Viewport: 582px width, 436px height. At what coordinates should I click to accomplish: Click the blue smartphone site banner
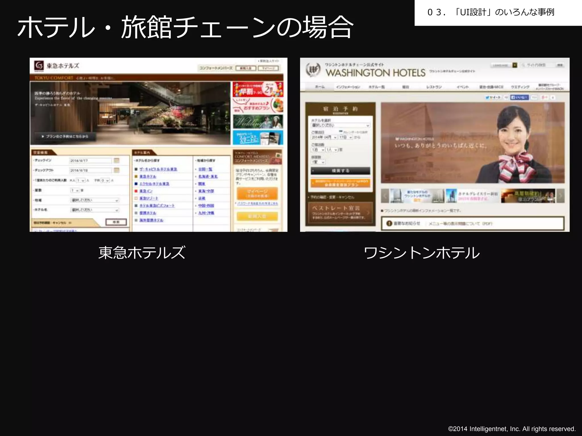click(258, 138)
